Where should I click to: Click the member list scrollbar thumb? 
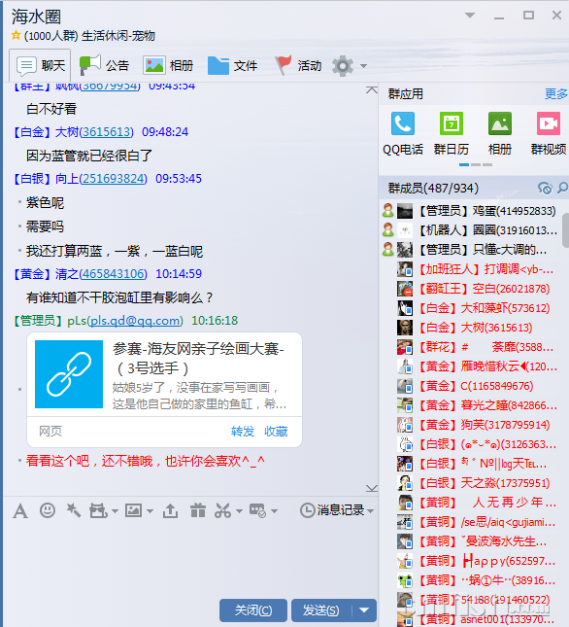point(565,230)
